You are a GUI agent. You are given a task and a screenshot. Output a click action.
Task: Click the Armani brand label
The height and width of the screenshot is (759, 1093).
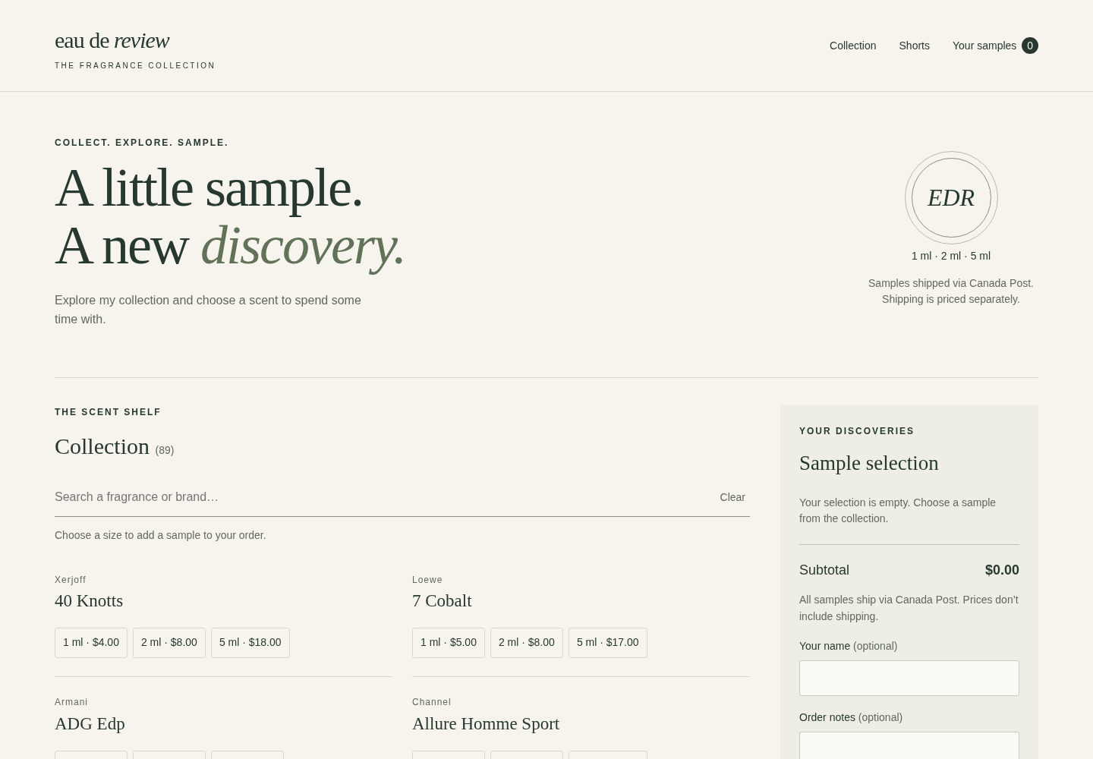click(x=71, y=702)
